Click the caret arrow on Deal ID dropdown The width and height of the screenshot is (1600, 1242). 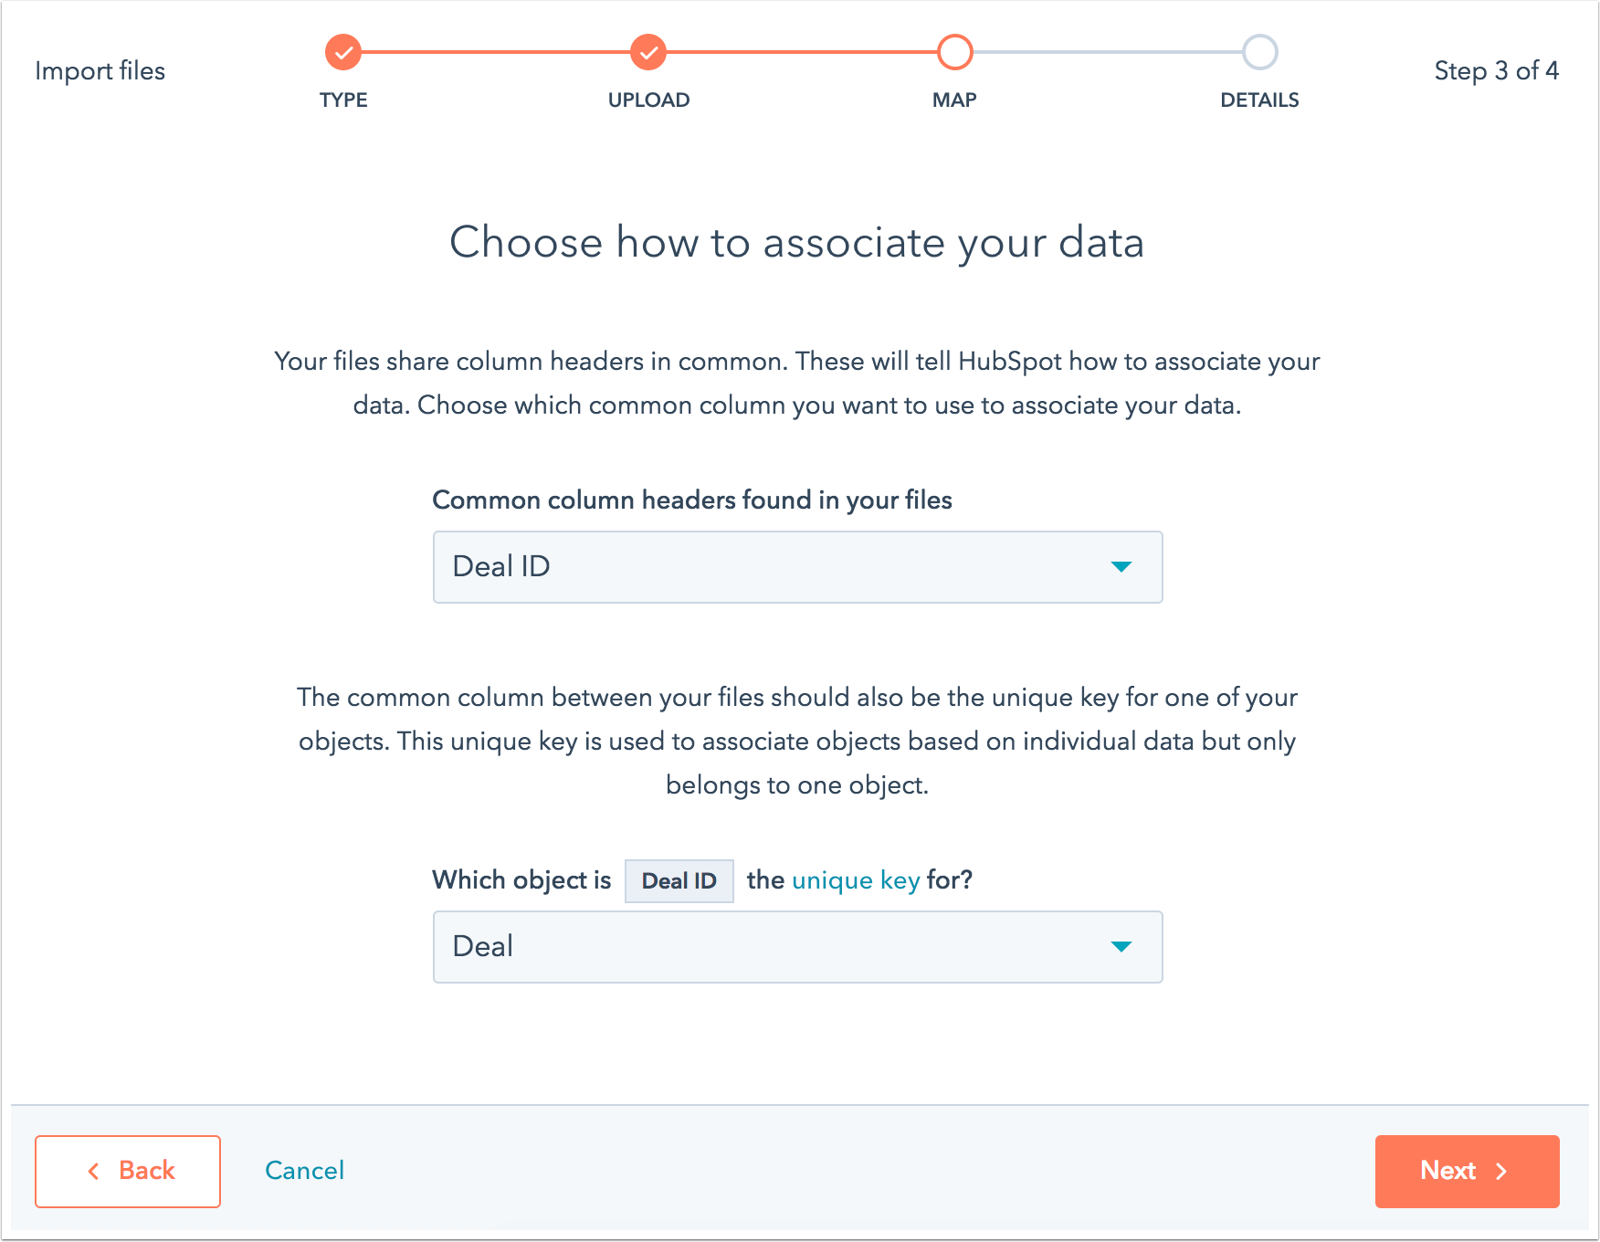point(1121,567)
